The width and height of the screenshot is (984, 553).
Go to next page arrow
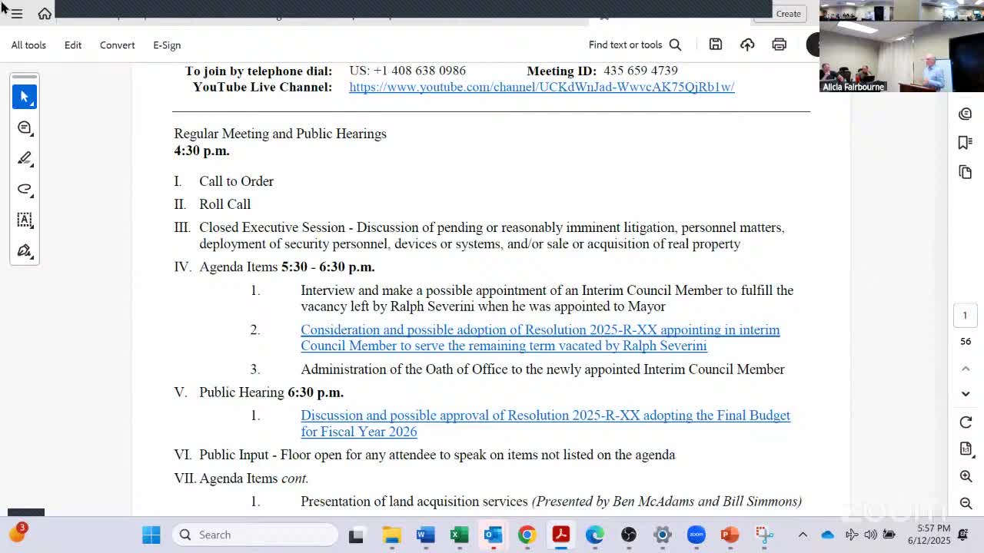[966, 393]
